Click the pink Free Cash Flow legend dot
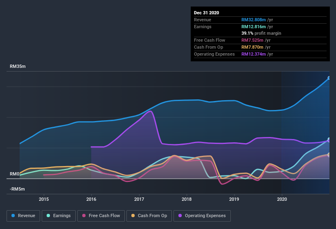 tap(84, 216)
